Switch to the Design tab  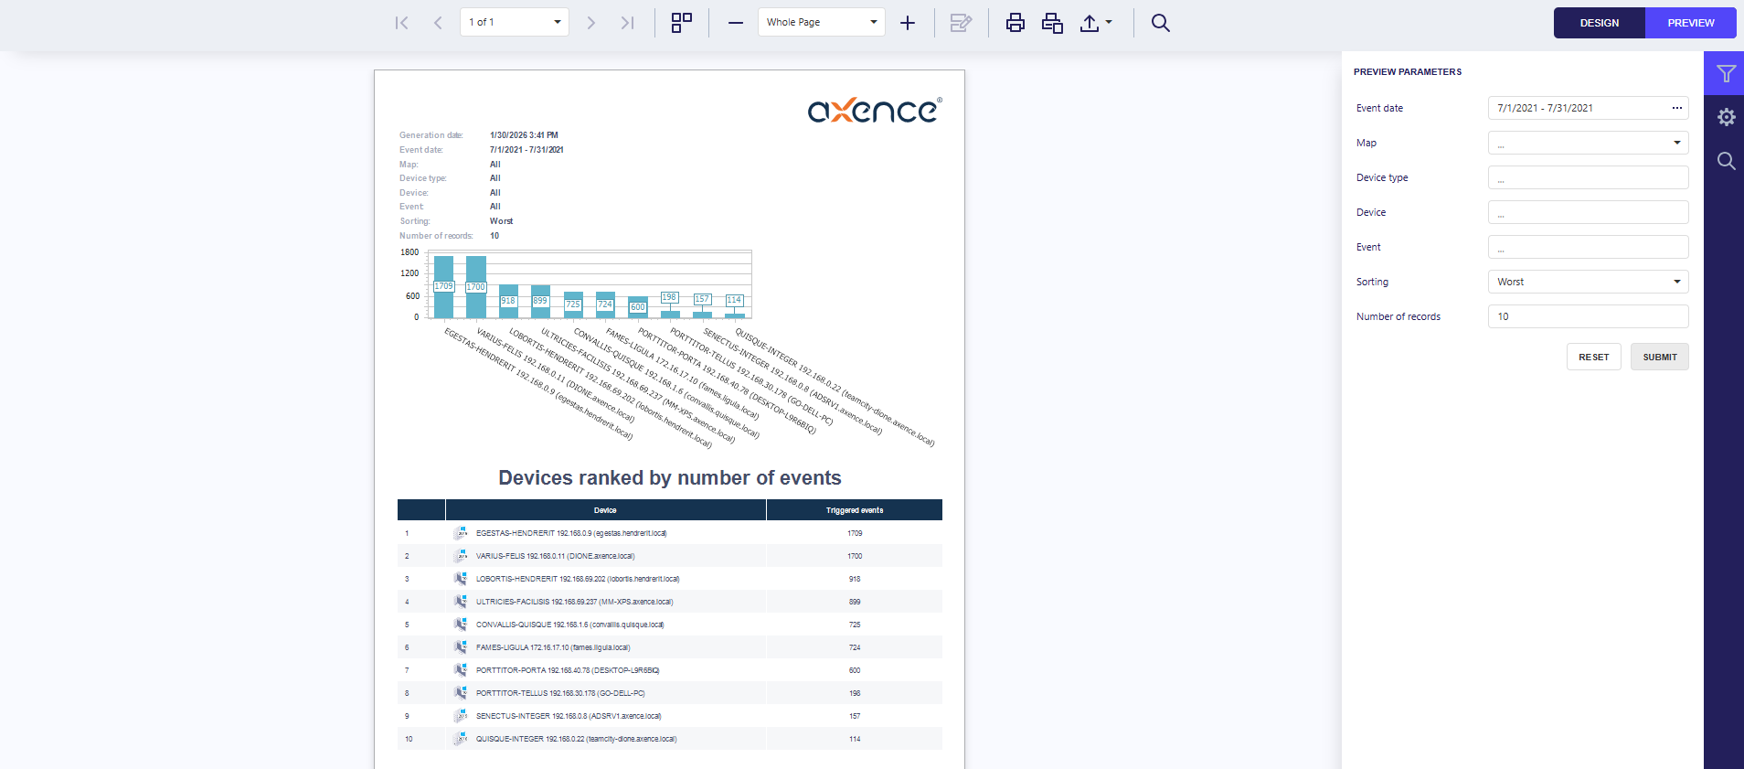pos(1599,23)
